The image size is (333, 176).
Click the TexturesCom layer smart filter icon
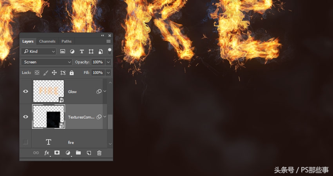coord(99,117)
